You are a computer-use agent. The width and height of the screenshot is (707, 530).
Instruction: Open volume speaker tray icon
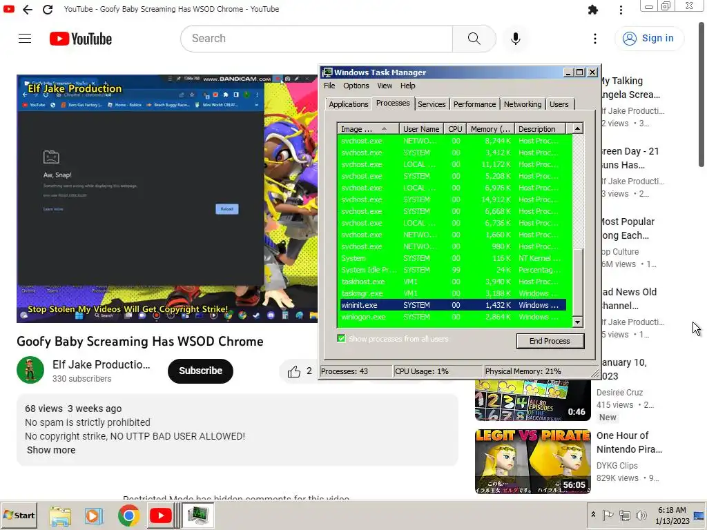coord(641,515)
